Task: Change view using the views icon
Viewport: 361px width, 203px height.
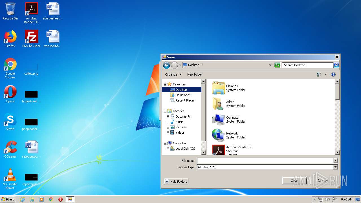Action: [x=319, y=74]
